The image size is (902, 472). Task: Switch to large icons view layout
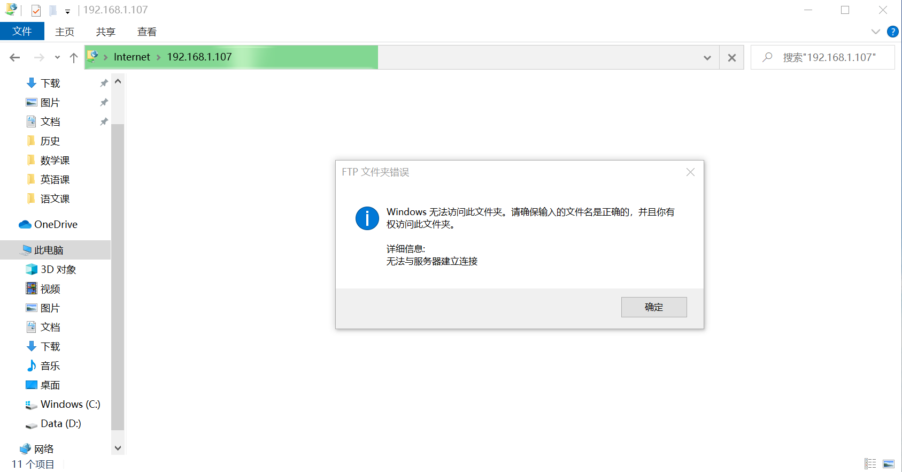889,463
